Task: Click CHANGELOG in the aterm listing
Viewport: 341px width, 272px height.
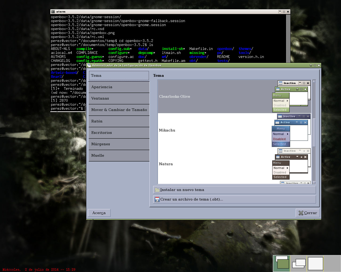Action: (x=60, y=61)
